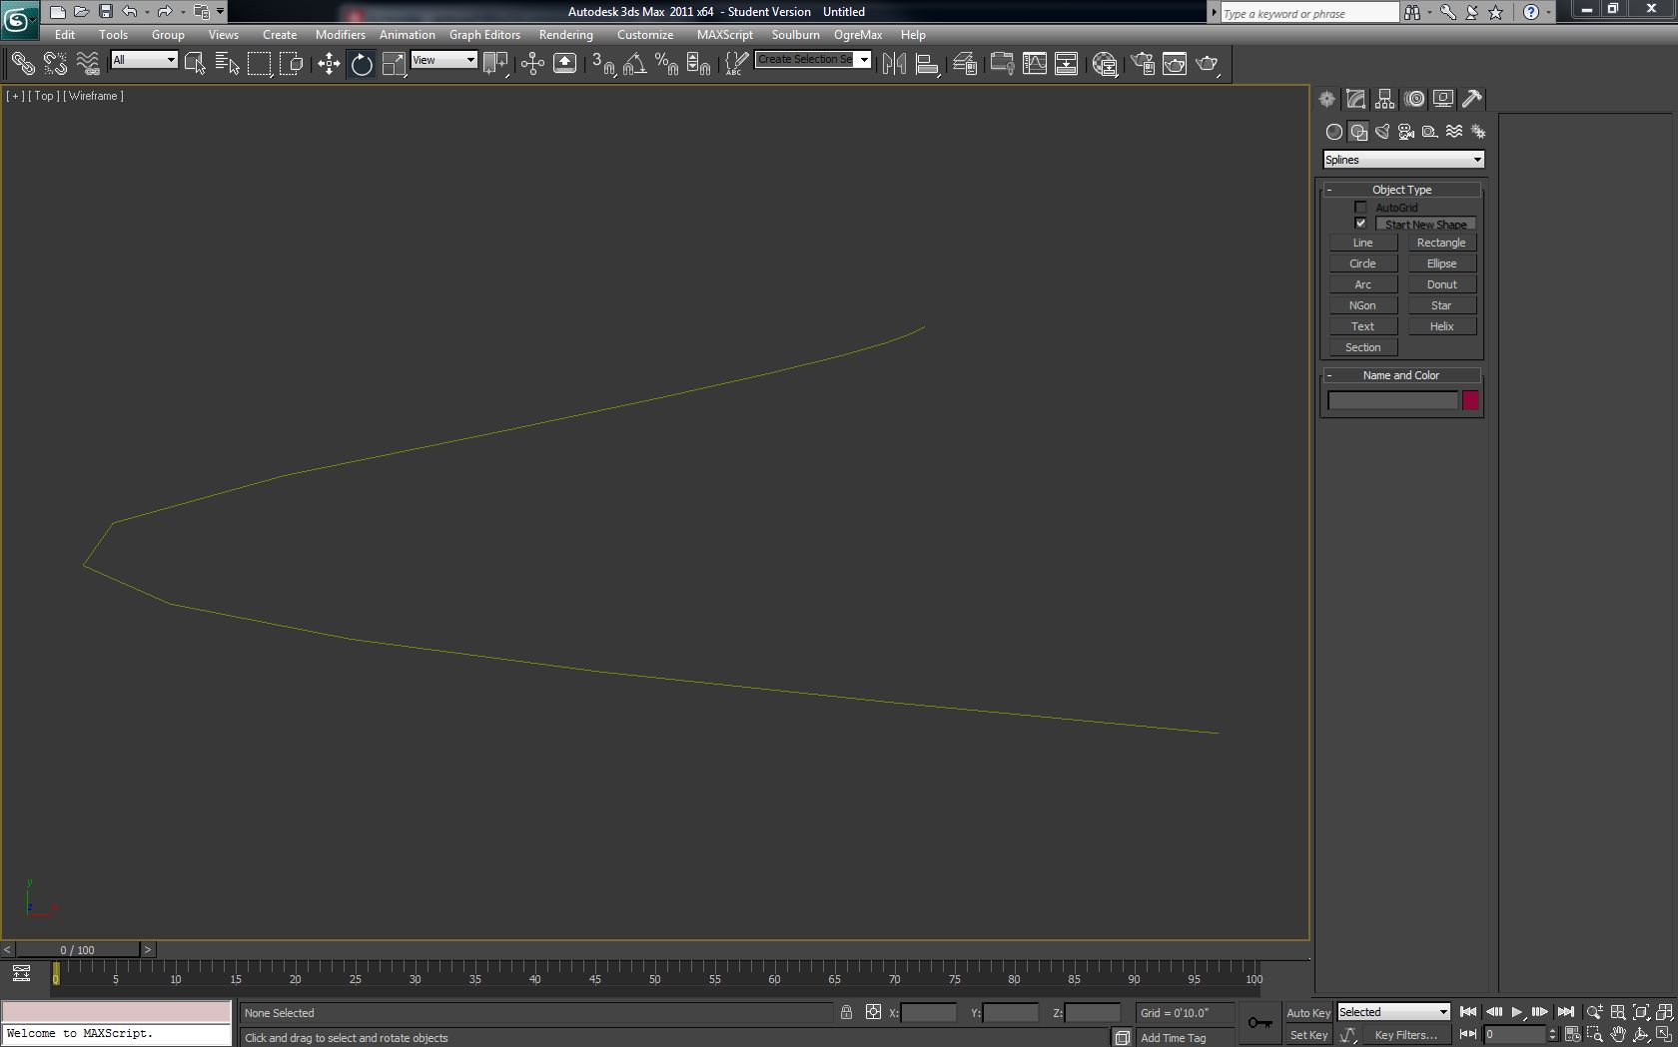This screenshot has height=1047, width=1678.
Task: Expand the selection filter All dropdown
Action: (x=144, y=60)
